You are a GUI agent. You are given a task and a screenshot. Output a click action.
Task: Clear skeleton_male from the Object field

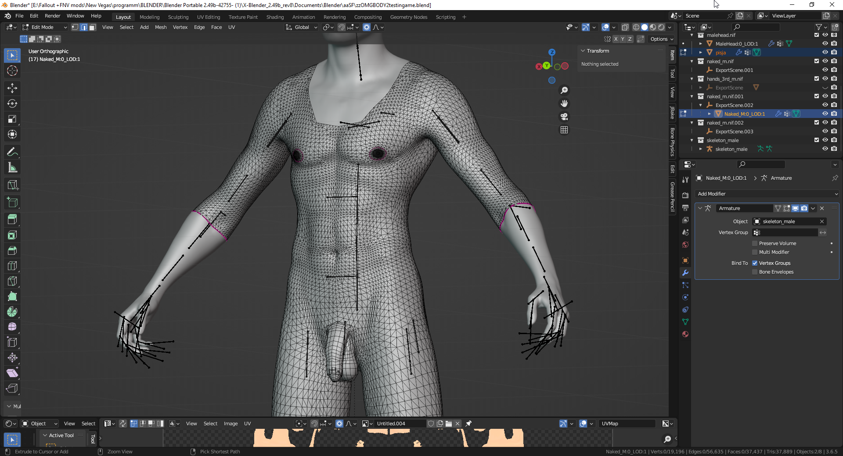(822, 221)
